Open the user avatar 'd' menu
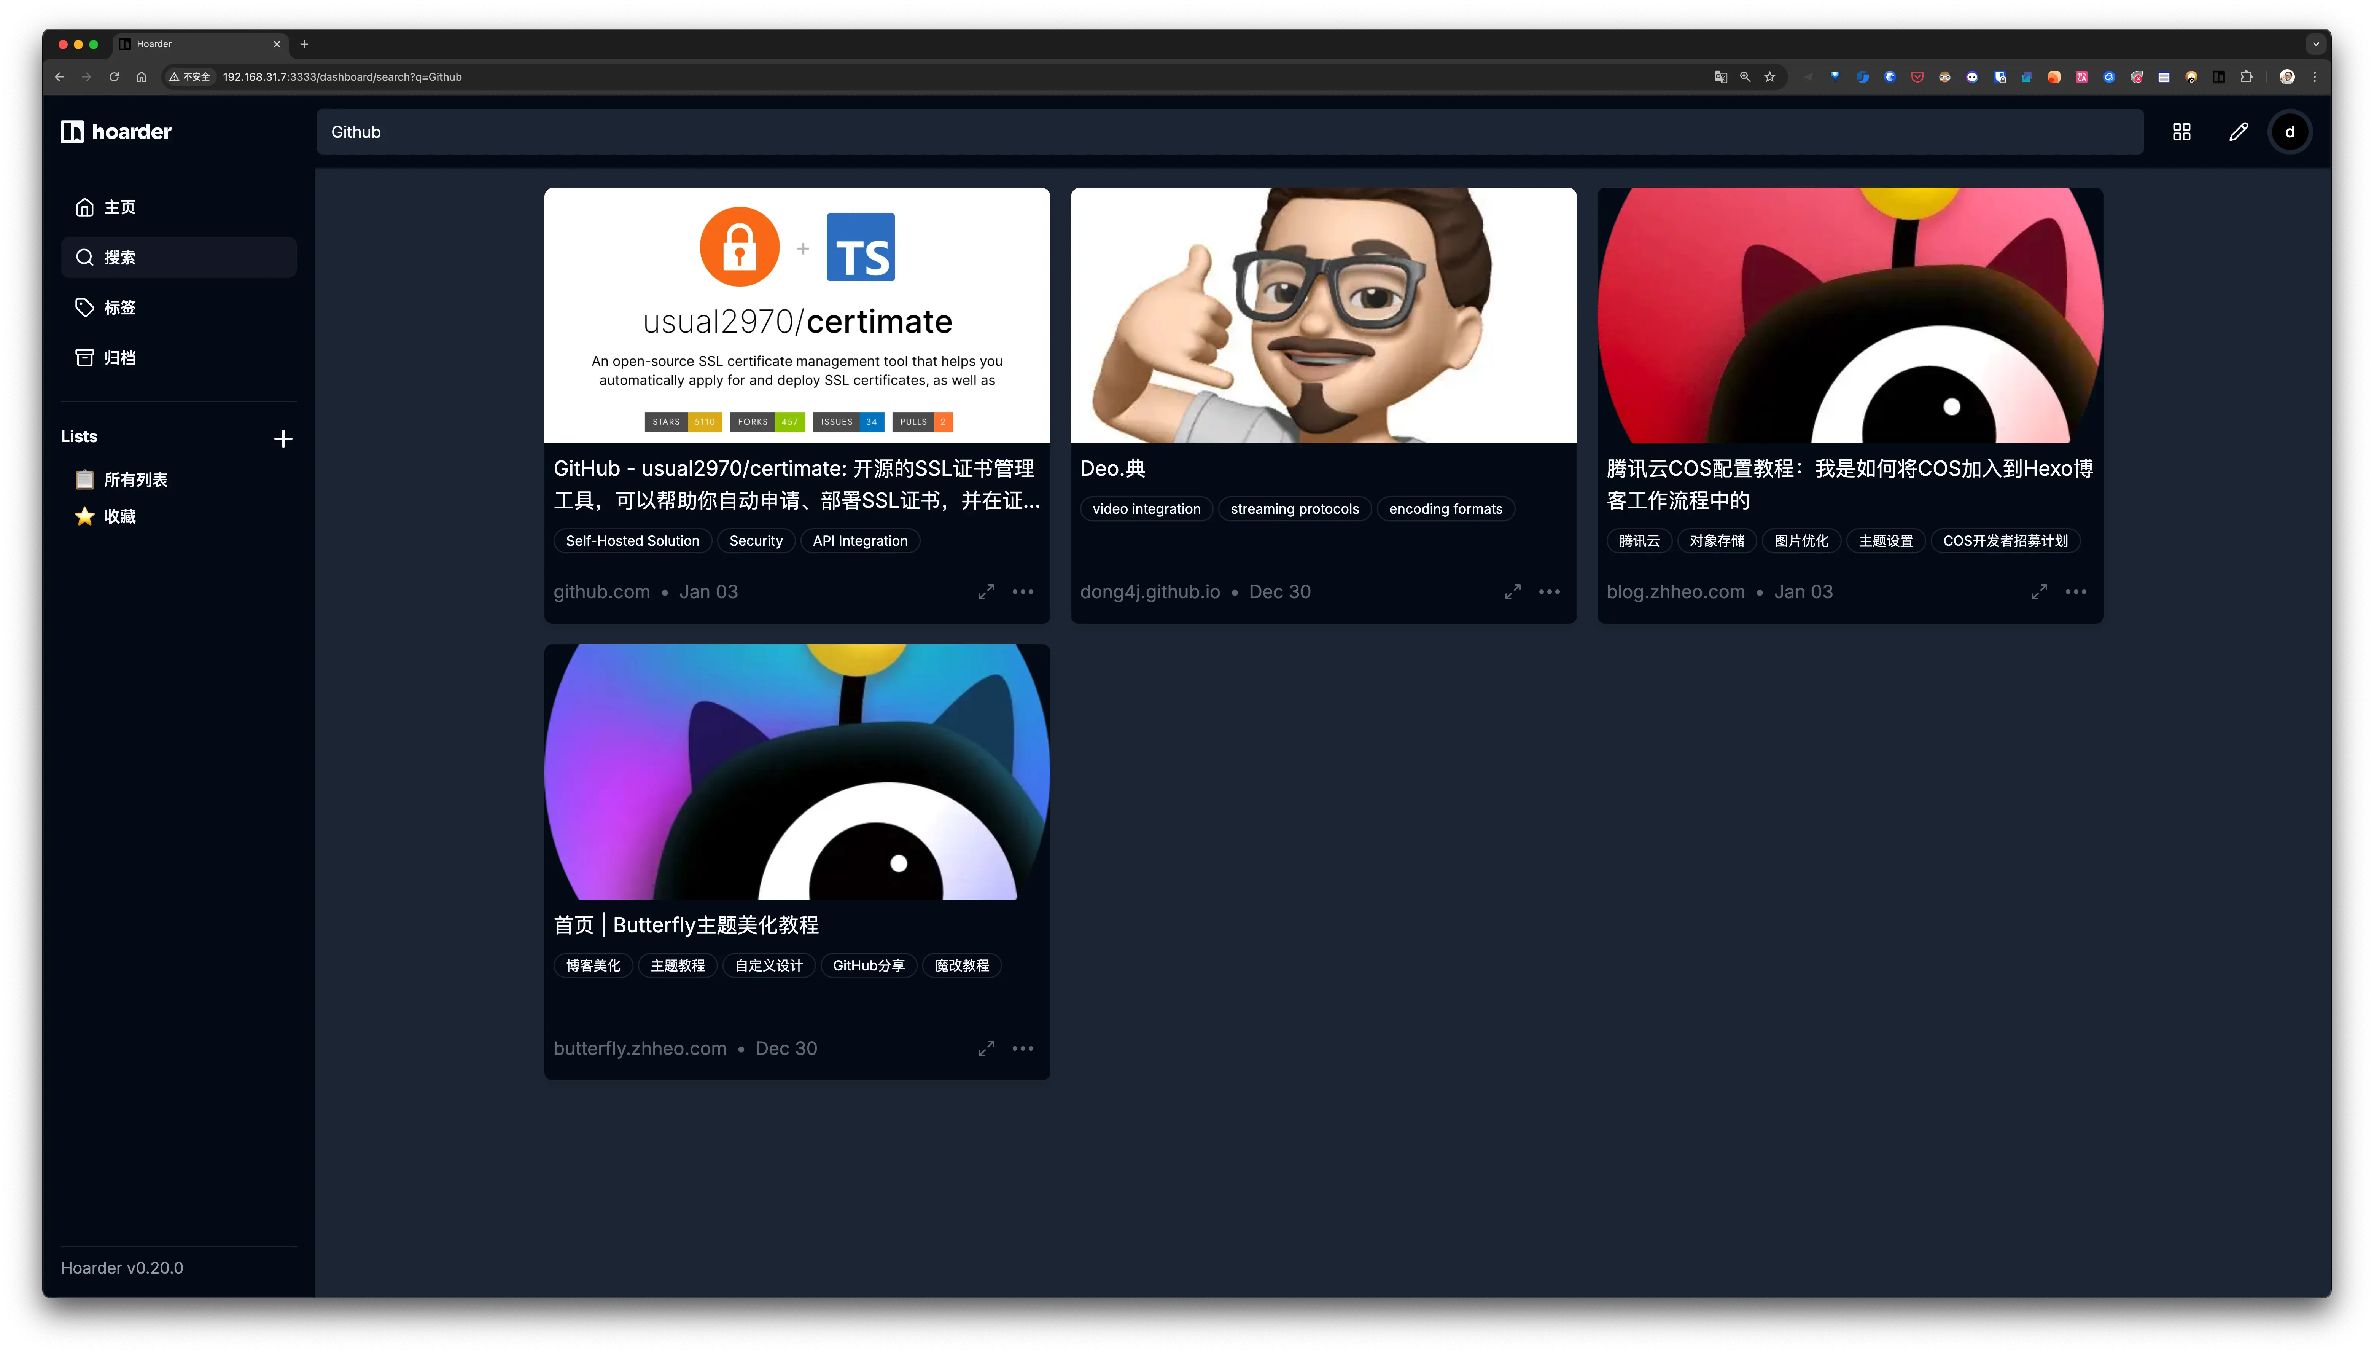2374x1354 pixels. [x=2290, y=132]
